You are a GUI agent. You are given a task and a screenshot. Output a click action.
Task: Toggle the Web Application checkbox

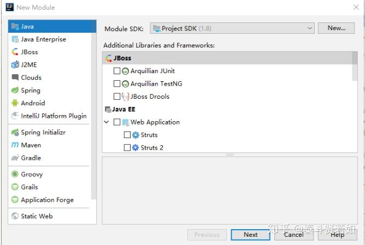coord(117,122)
